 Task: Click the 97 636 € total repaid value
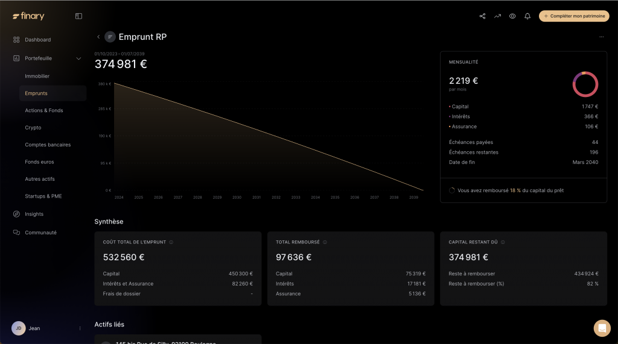click(294, 257)
